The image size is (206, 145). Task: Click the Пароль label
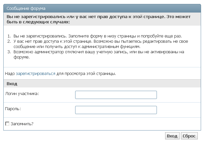tap(13, 109)
